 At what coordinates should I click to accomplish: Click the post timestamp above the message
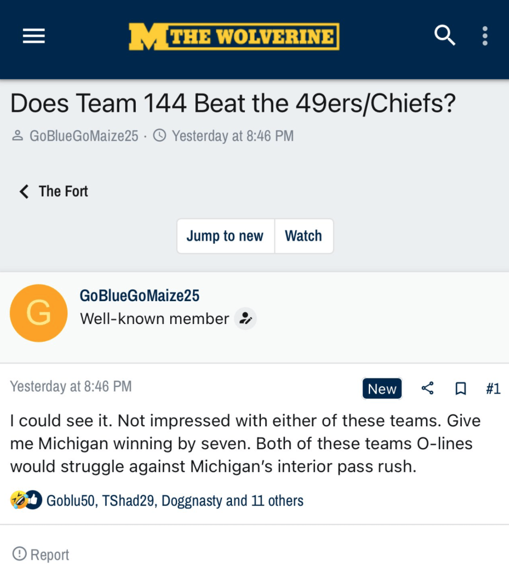pyautogui.click(x=71, y=386)
